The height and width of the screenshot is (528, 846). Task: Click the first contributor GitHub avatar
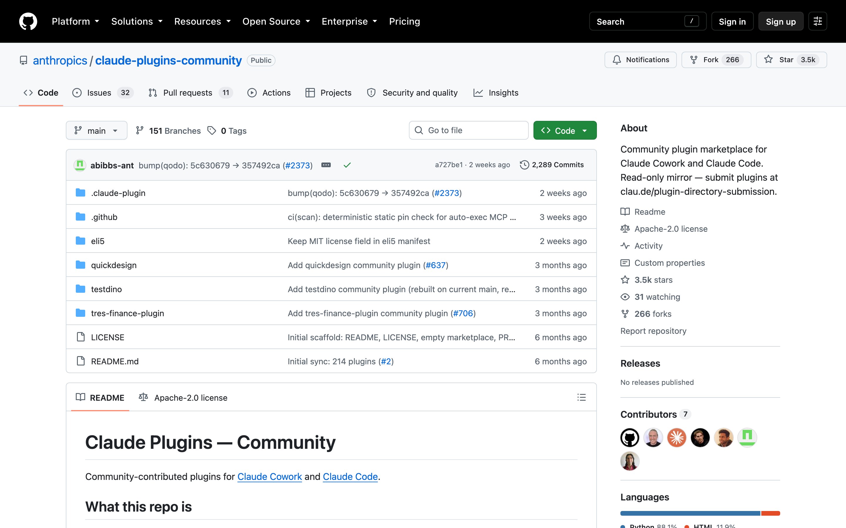[630, 438]
